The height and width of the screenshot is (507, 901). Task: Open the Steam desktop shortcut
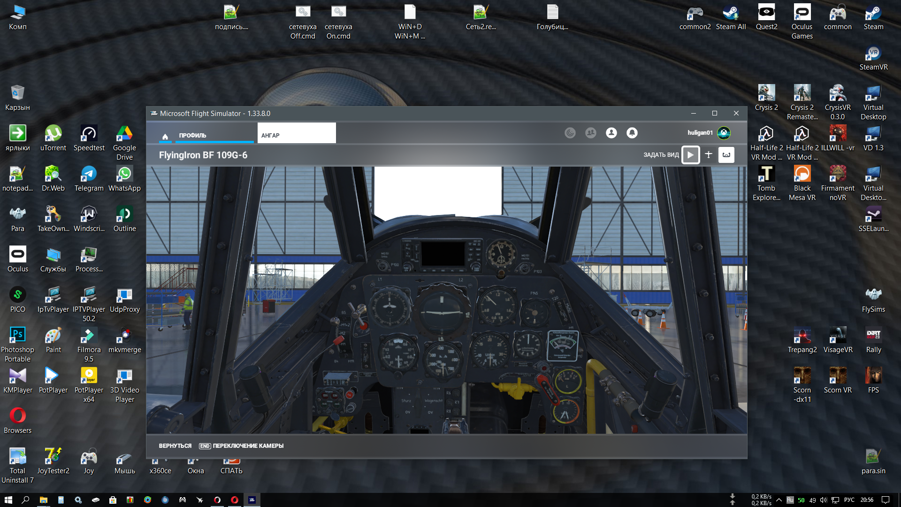(x=873, y=18)
